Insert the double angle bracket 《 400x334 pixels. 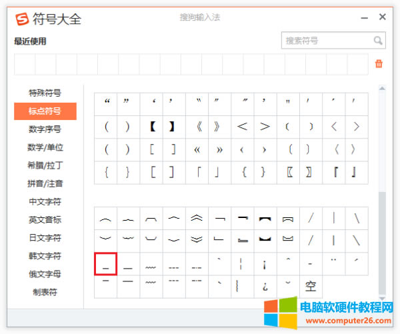click(x=197, y=126)
